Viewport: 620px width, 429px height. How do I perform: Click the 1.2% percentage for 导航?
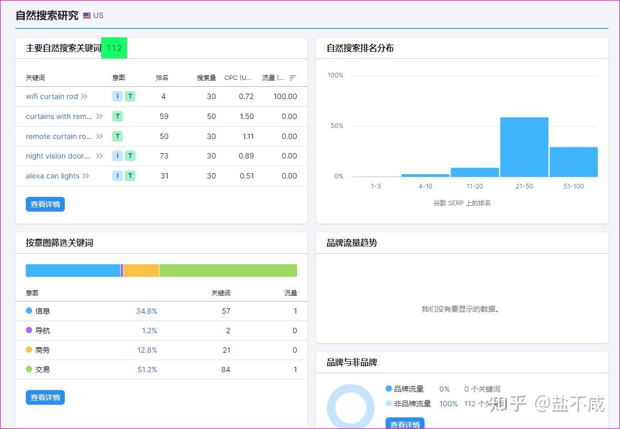coord(150,331)
